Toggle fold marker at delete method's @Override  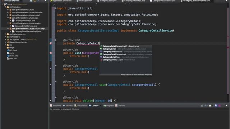point(56,97)
